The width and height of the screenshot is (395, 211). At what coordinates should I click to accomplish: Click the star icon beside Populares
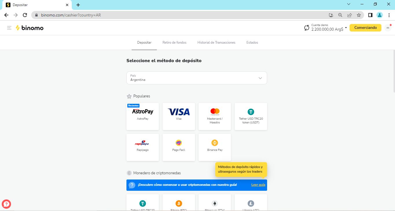129,96
